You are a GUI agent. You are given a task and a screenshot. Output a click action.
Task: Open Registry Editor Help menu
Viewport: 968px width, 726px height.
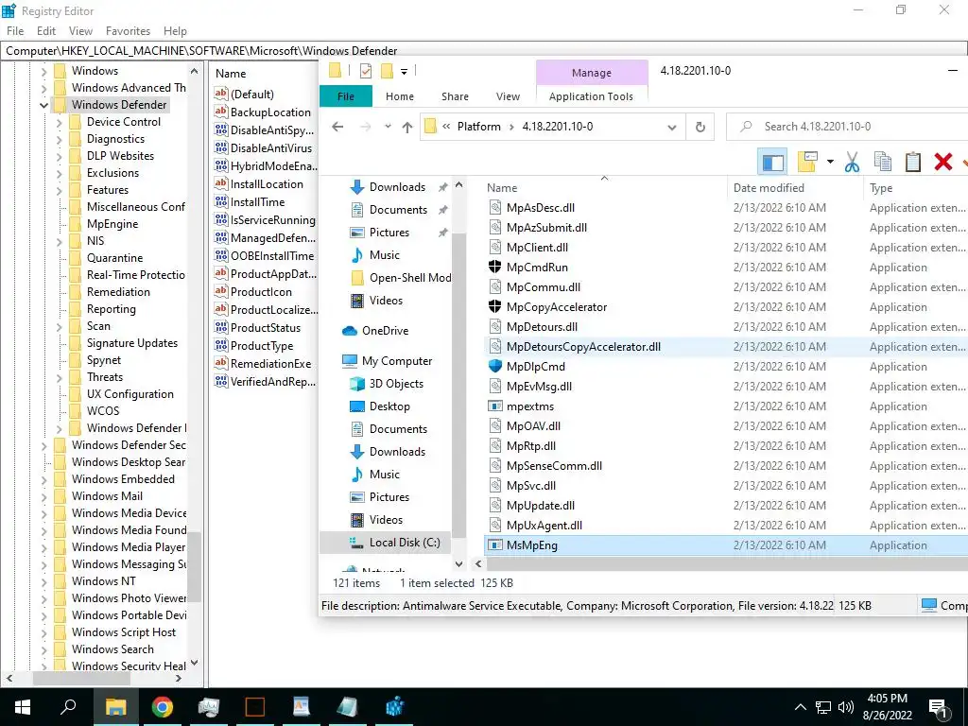click(175, 31)
